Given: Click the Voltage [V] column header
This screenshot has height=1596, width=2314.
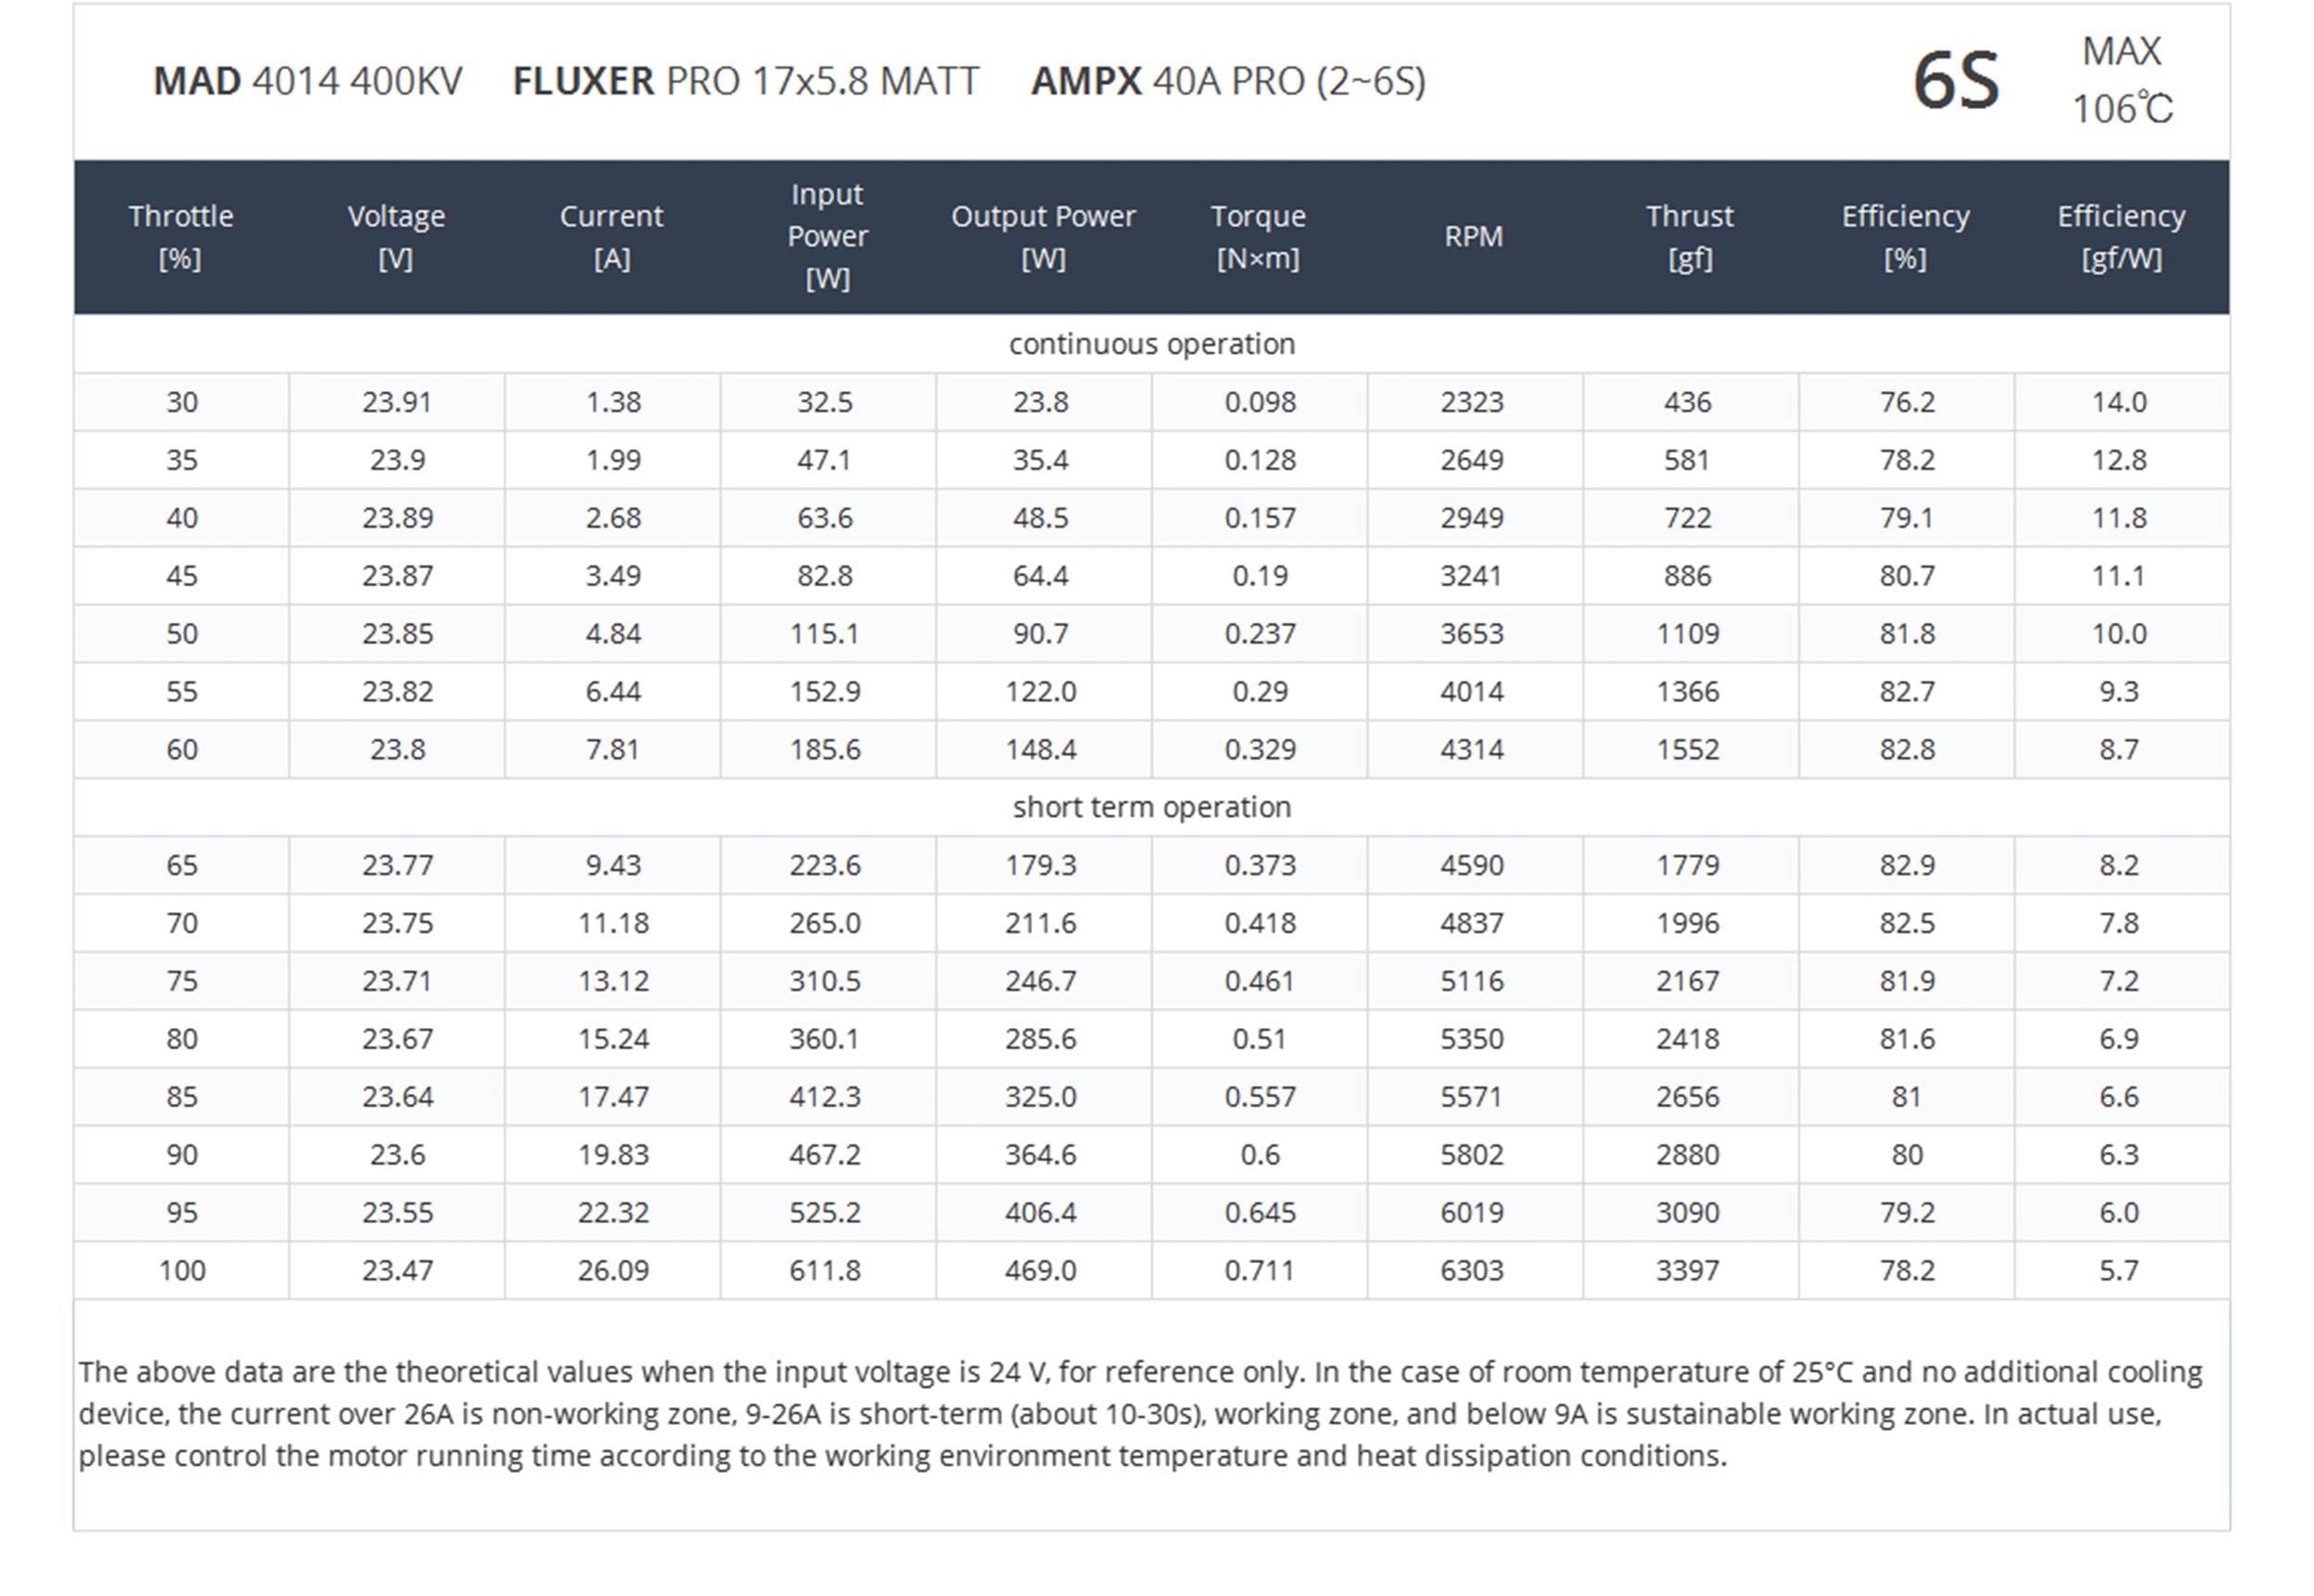Looking at the screenshot, I should tap(396, 237).
